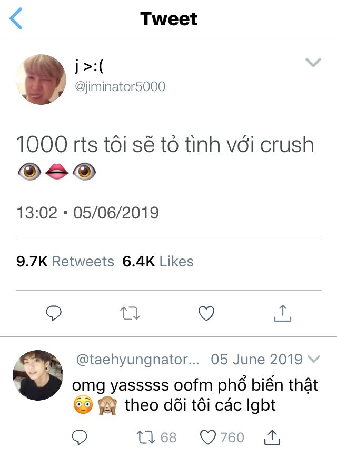This screenshot has height=458, width=337.
Task: Tap the 13:02 · 05/06/2019 timestamp
Action: [x=87, y=213]
